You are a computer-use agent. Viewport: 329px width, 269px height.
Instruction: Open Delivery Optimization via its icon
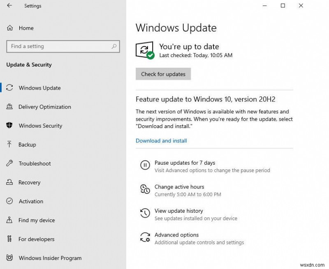point(9,107)
